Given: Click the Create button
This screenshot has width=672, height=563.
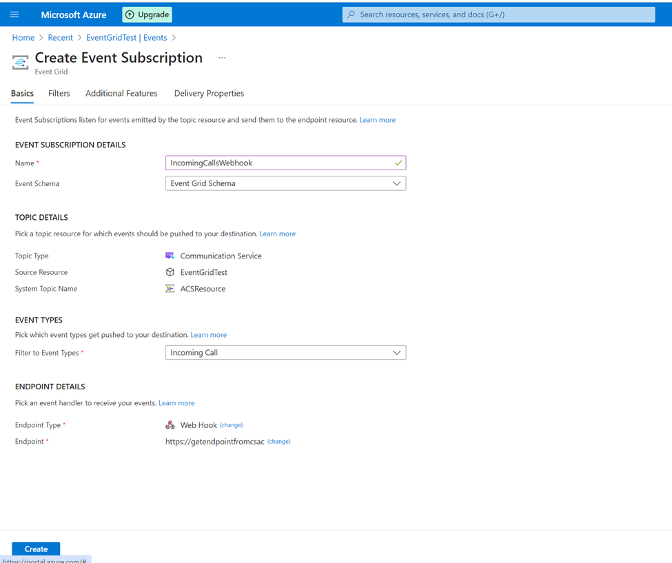Looking at the screenshot, I should [35, 549].
